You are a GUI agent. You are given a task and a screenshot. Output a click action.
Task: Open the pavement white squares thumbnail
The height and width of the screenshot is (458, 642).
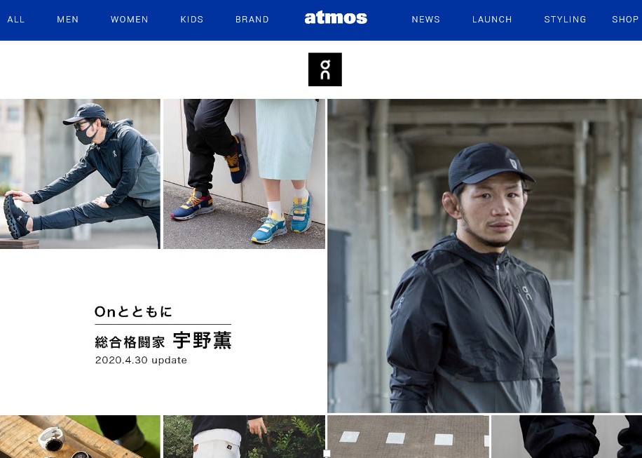point(408,437)
